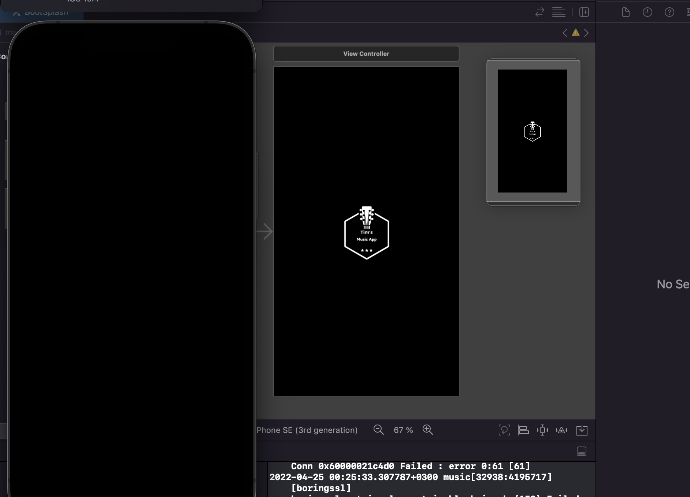
Task: Open the File inspector
Action: point(626,12)
